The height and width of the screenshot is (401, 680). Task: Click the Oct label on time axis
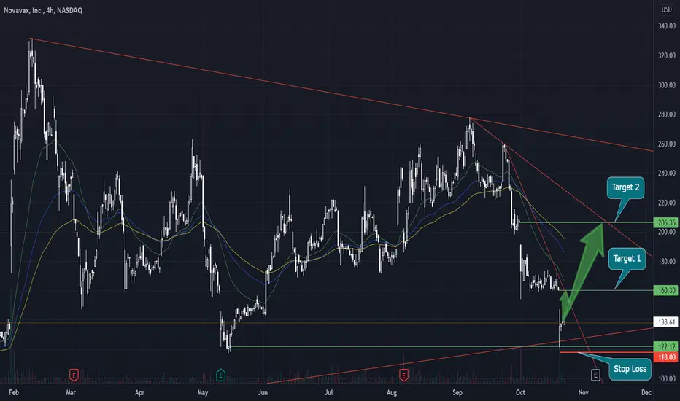tap(520, 392)
